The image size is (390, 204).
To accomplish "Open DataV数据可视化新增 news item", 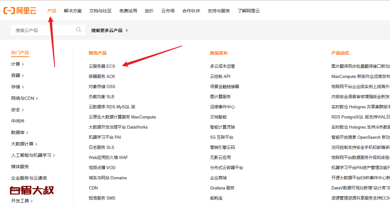I will (361, 188).
